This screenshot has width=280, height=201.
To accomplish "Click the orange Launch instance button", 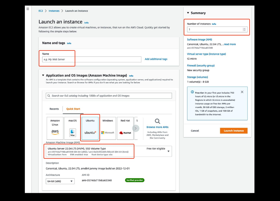I will pos(234,131).
